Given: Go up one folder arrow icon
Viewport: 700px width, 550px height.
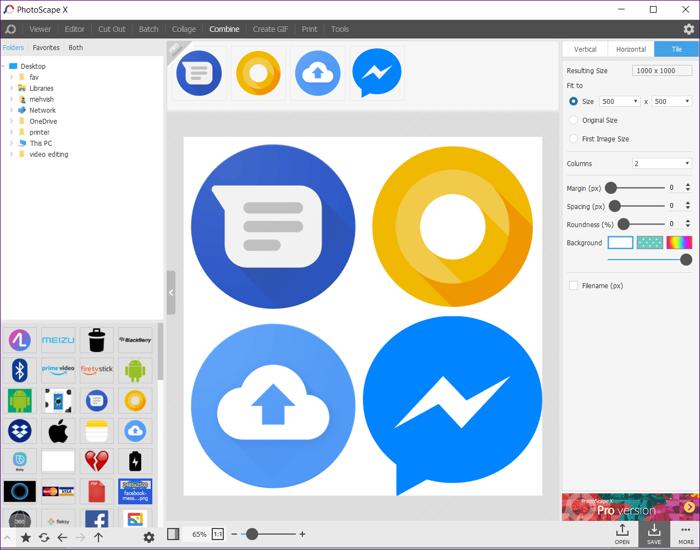Looking at the screenshot, I should [98, 537].
